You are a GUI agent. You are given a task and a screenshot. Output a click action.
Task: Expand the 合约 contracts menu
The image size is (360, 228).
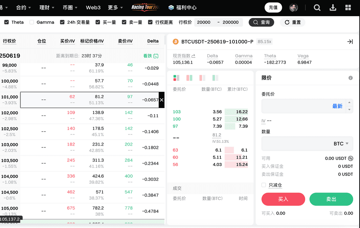[x=24, y=7]
